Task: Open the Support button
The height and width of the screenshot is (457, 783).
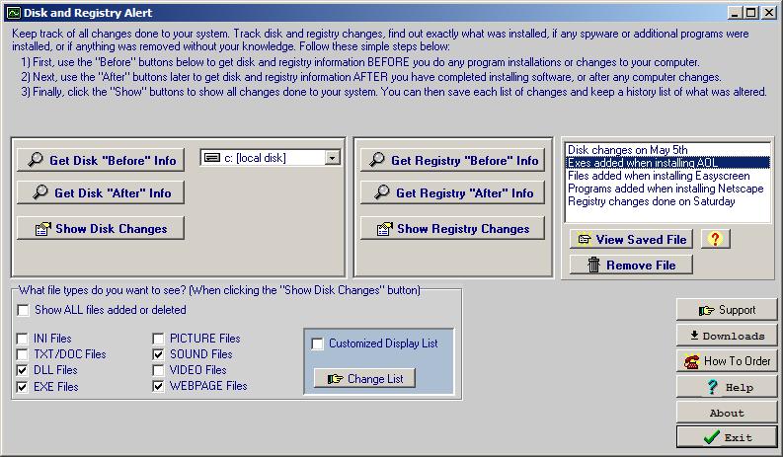Action: 727,310
